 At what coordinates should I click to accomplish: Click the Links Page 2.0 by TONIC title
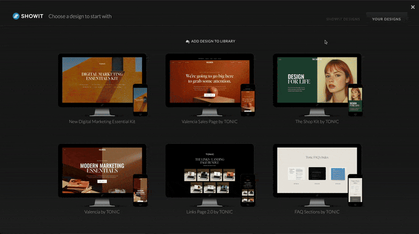pyautogui.click(x=210, y=212)
